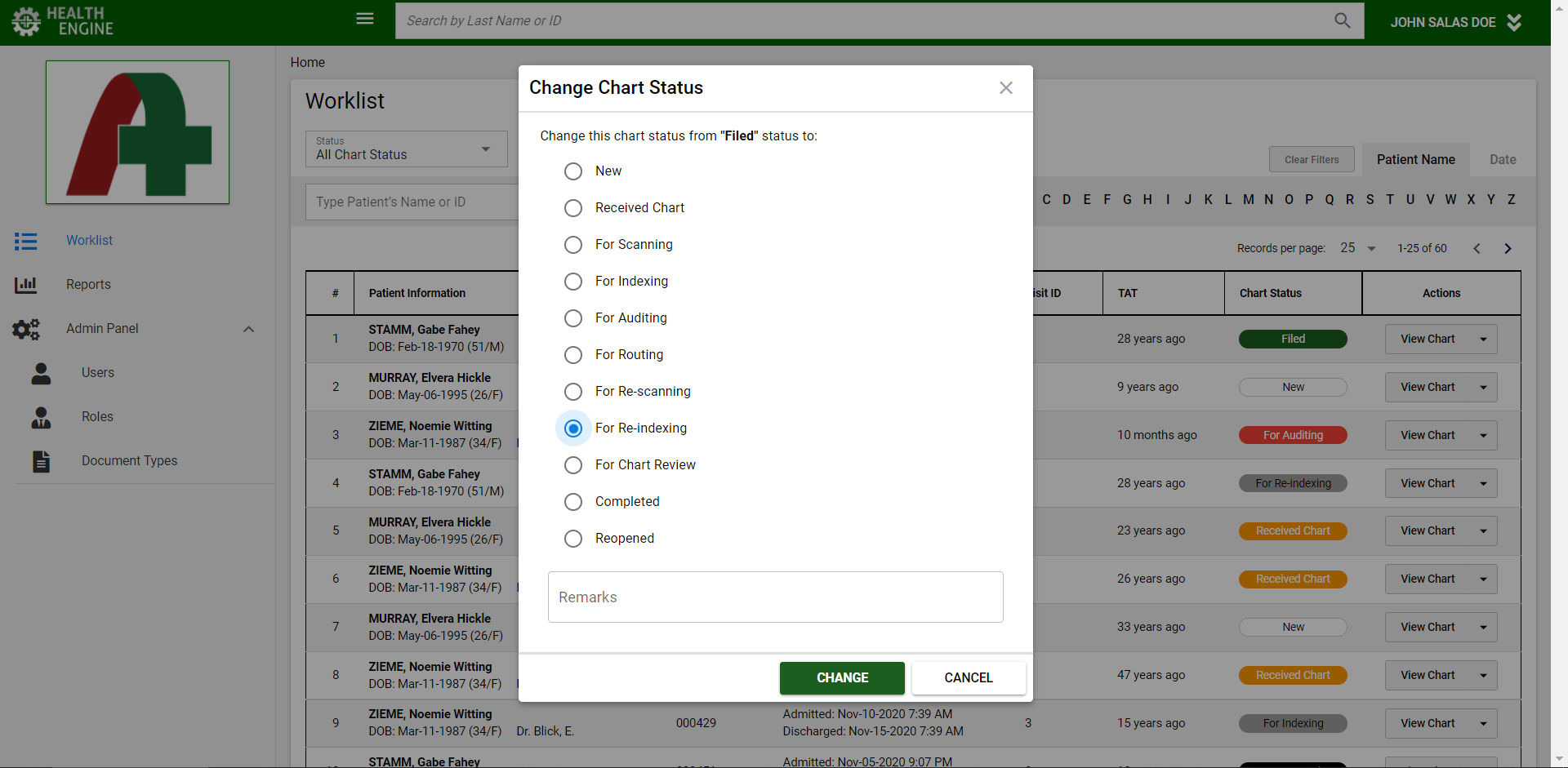Go to next records page

click(x=1508, y=249)
